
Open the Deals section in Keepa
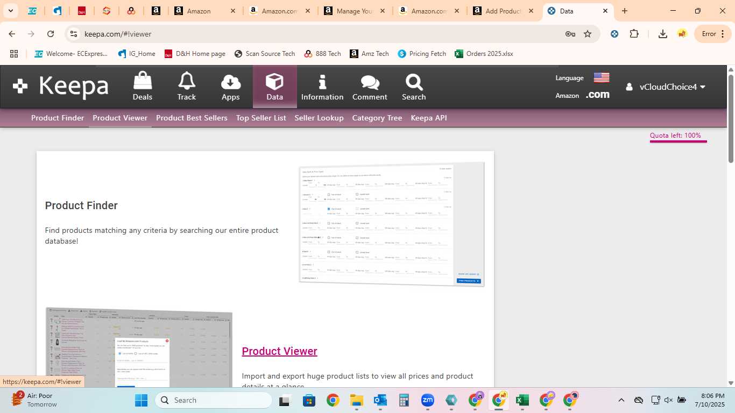143,87
